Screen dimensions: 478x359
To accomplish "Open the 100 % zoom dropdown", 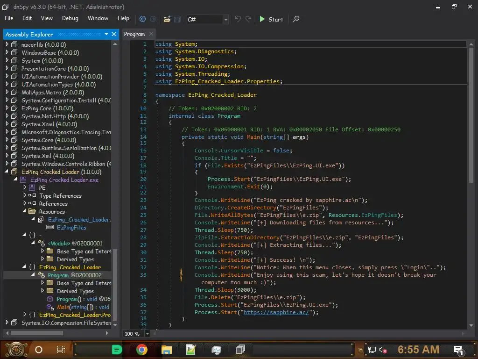I will coord(148,334).
